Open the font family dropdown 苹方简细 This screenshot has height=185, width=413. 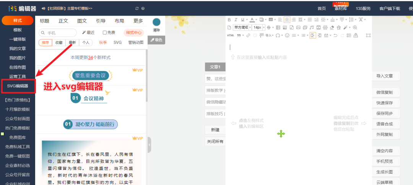point(242,27)
